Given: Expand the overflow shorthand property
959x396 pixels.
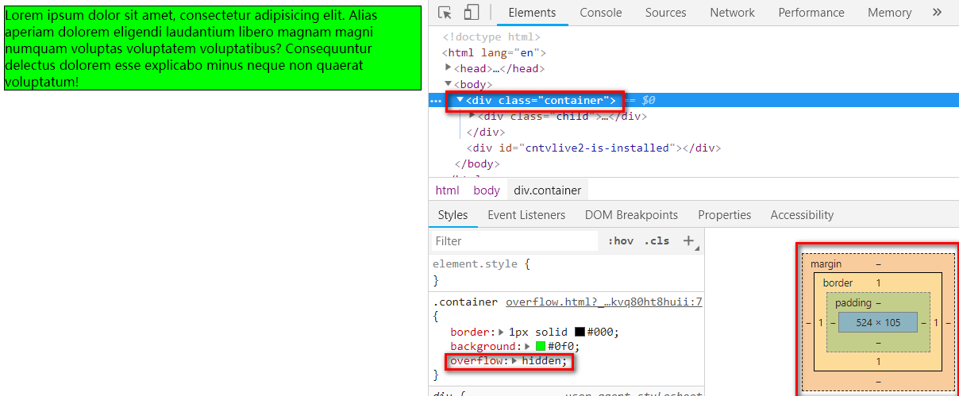Looking at the screenshot, I should coord(514,361).
